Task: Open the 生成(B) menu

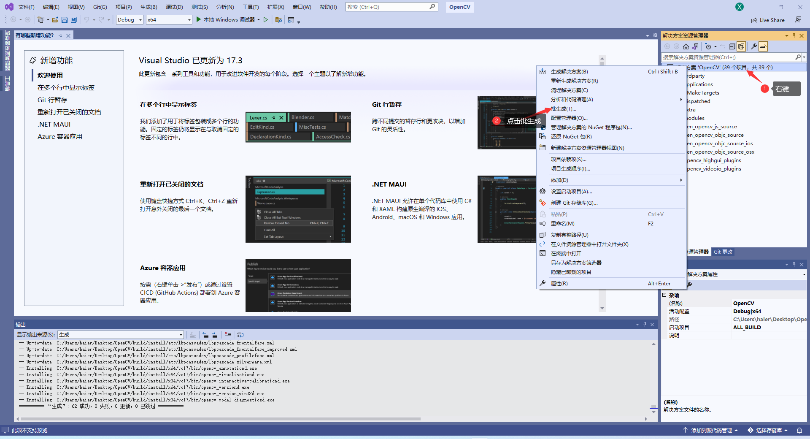Action: (149, 7)
